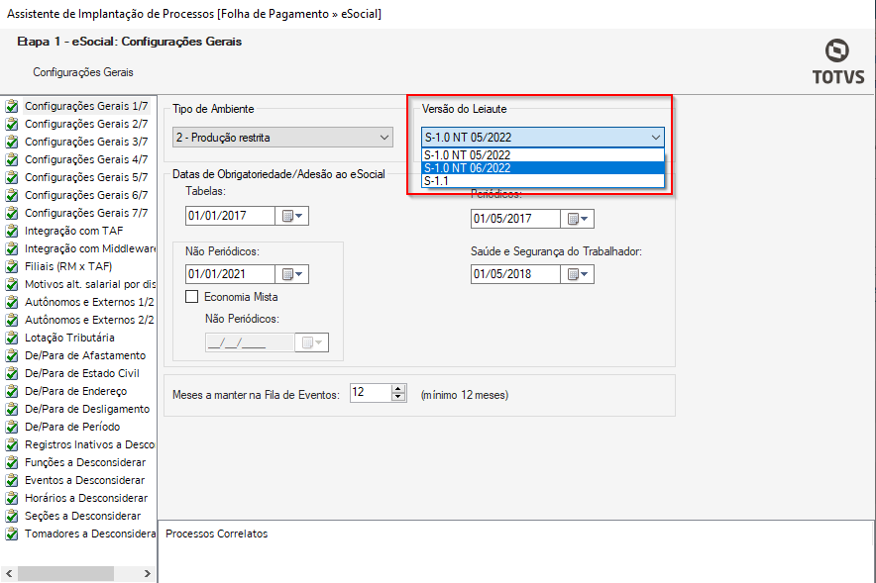The width and height of the screenshot is (876, 583).
Task: Click the sidebar horizontal scrollbar thumb
Action: (x=66, y=573)
